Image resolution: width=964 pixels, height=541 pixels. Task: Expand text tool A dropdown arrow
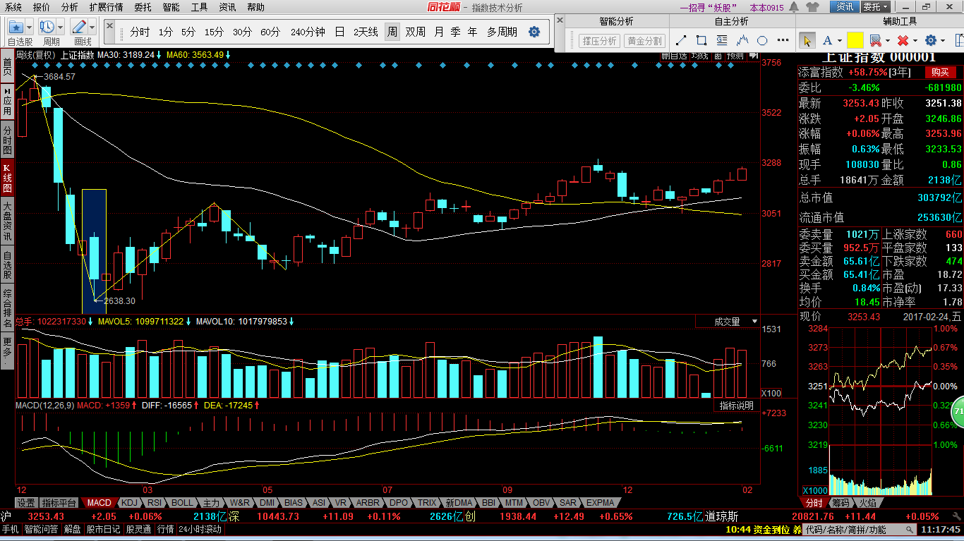(839, 41)
